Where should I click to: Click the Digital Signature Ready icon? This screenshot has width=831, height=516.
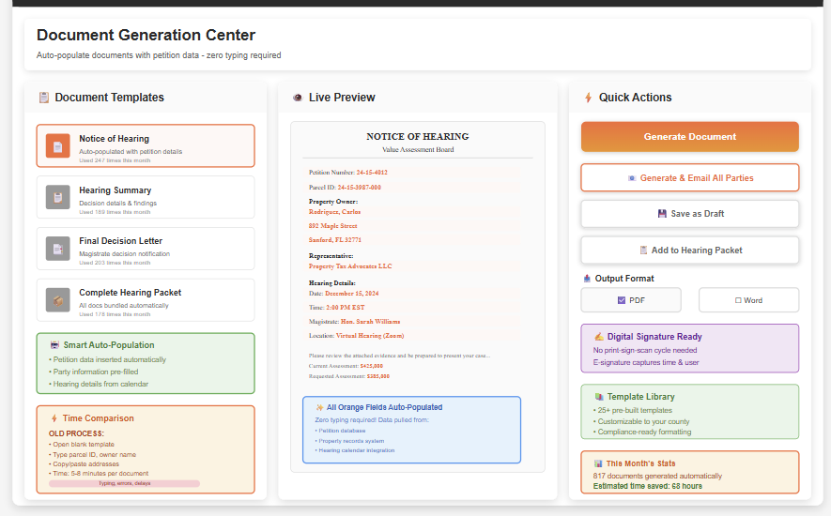pyautogui.click(x=599, y=337)
